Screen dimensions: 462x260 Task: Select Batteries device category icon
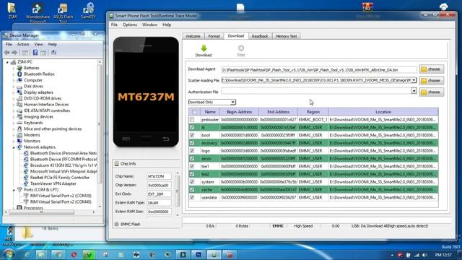tap(19, 68)
